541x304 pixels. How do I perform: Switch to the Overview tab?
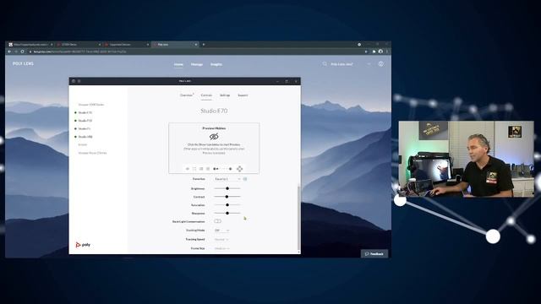coord(186,95)
